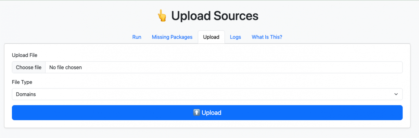Viewport: 419px width, 138px height.
Task: Click the empty area of the file input field
Action: (x=240, y=67)
